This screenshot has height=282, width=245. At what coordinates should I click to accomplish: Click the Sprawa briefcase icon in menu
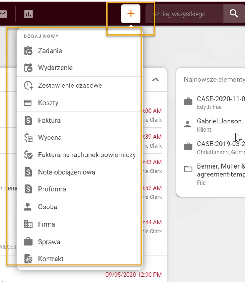click(x=28, y=241)
